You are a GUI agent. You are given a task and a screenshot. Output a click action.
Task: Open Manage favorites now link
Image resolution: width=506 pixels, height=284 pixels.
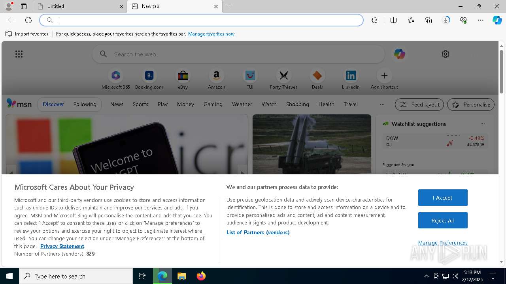[x=211, y=34]
